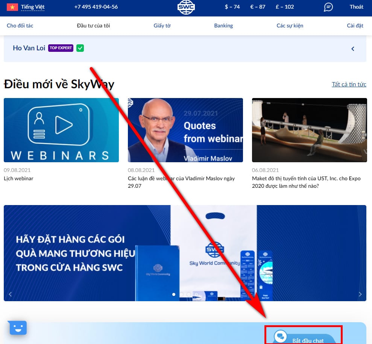Viewport: 372px width, 344px height.
Task: Open the Maket đô thị tuyến tính article
Action: click(x=306, y=182)
